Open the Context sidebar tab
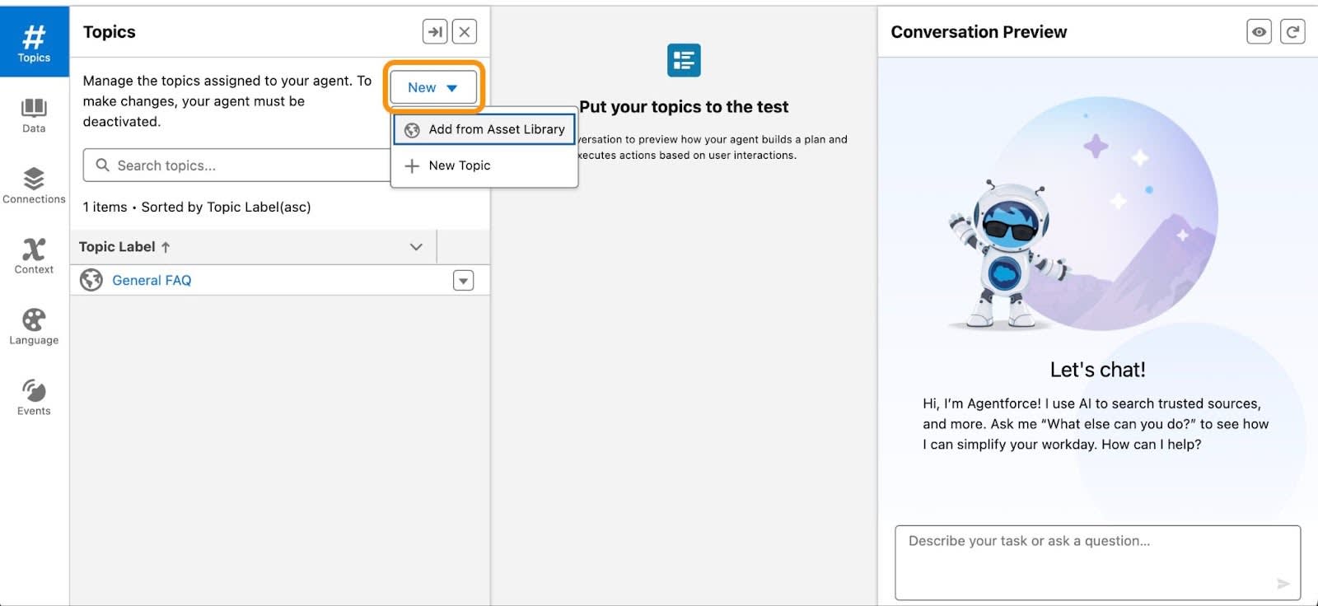Screen dimensions: 1318x606 (34, 256)
